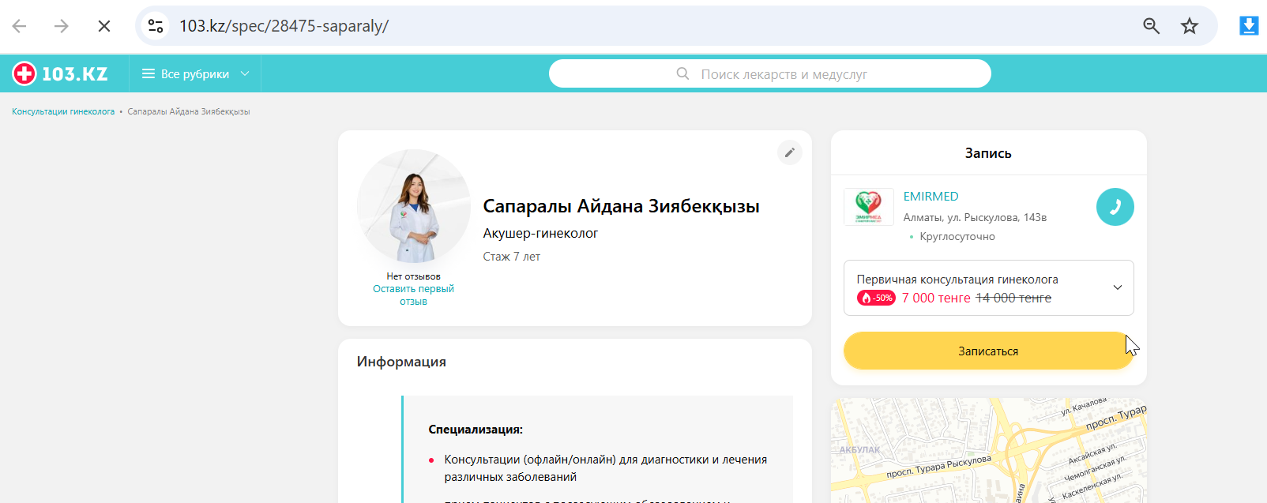This screenshot has width=1267, height=503.
Task: Click the search magnifier icon in site search
Action: (x=683, y=73)
